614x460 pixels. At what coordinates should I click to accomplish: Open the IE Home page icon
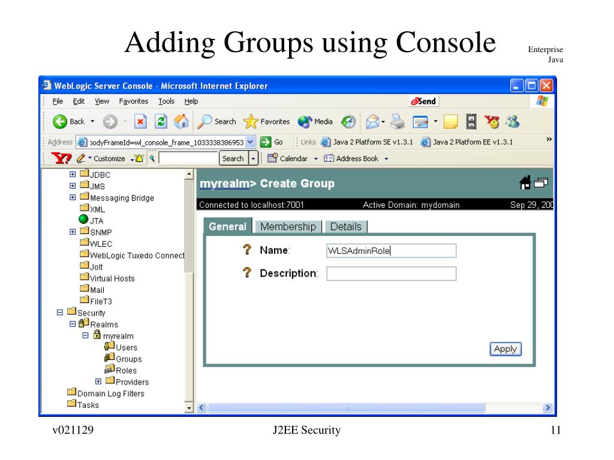pos(182,122)
